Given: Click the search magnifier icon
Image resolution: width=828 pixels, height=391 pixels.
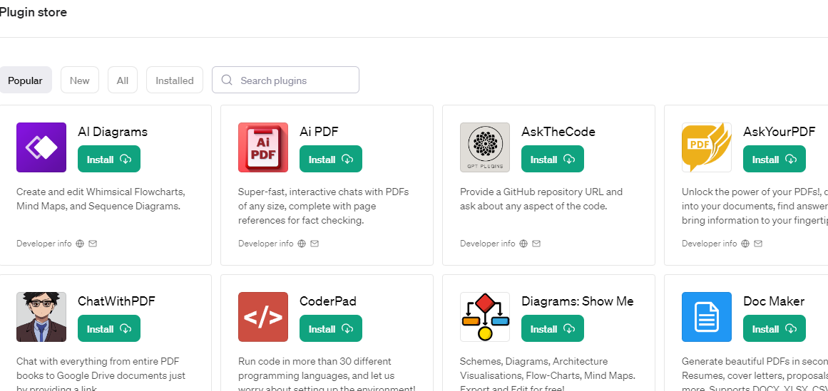Looking at the screenshot, I should pyautogui.click(x=227, y=80).
